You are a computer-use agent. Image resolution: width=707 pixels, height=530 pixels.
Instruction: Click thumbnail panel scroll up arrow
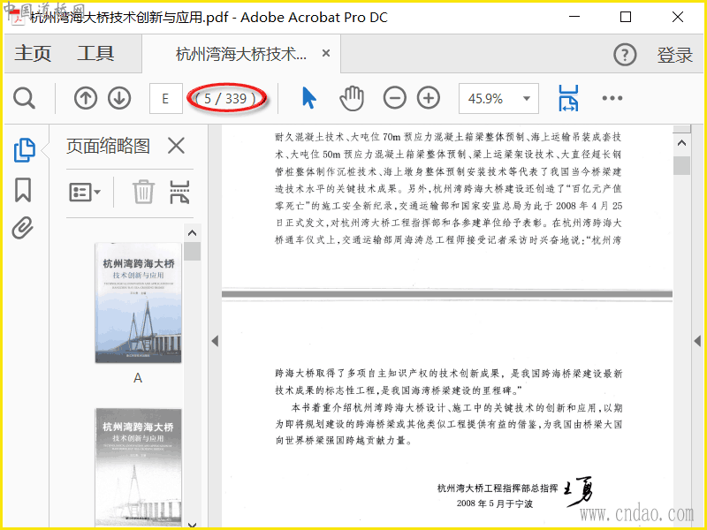click(192, 233)
